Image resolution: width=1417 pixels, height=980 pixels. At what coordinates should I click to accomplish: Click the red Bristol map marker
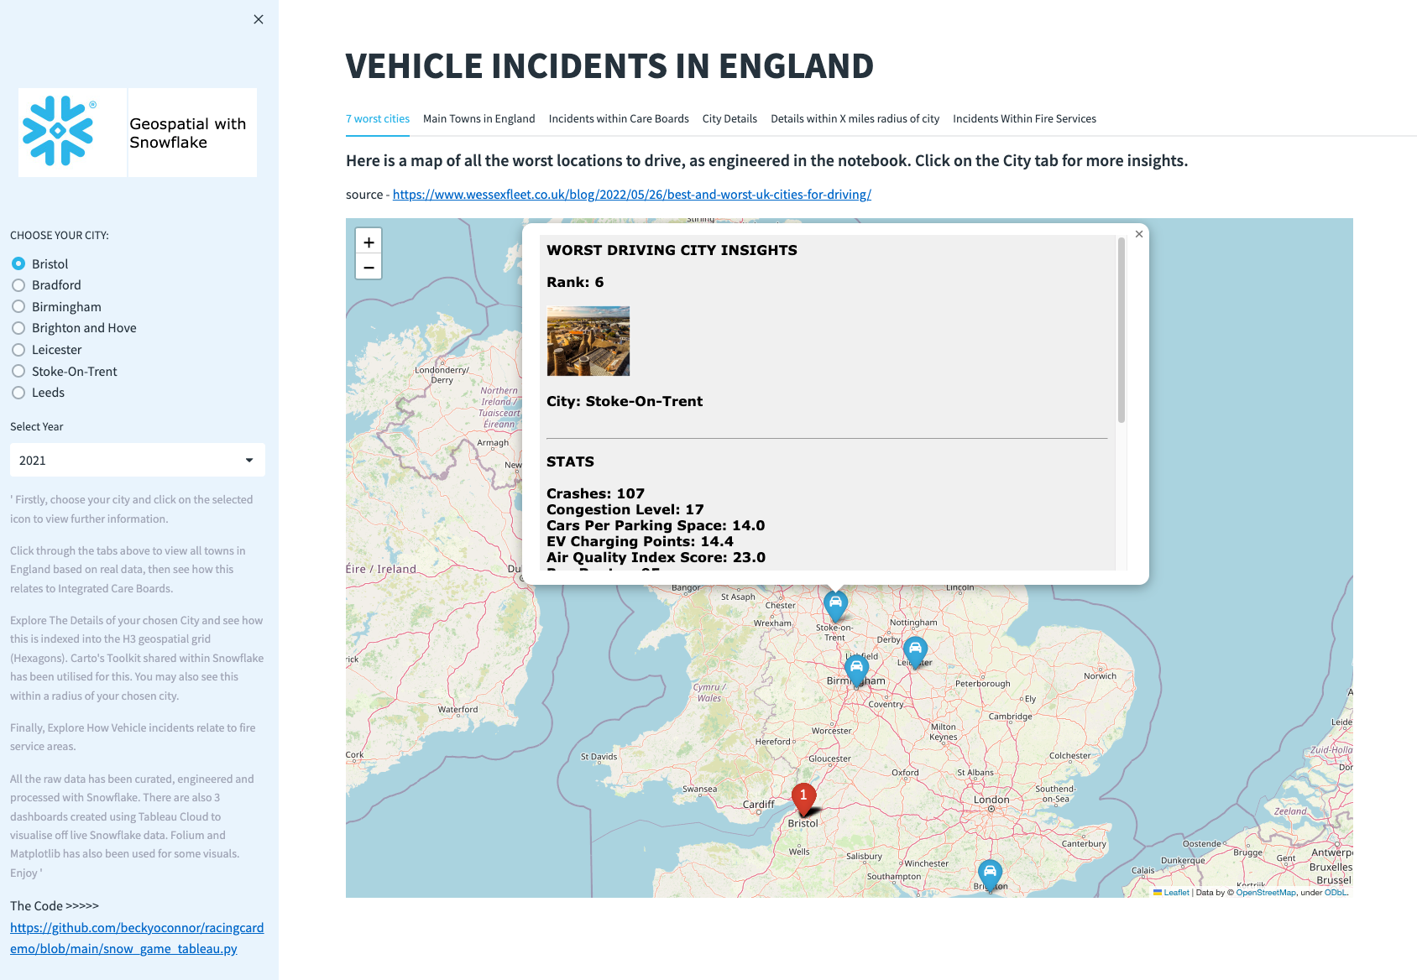click(x=803, y=799)
